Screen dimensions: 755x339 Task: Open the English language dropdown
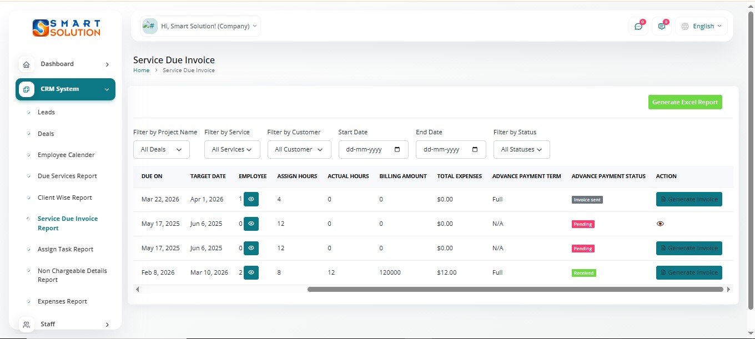(x=702, y=26)
